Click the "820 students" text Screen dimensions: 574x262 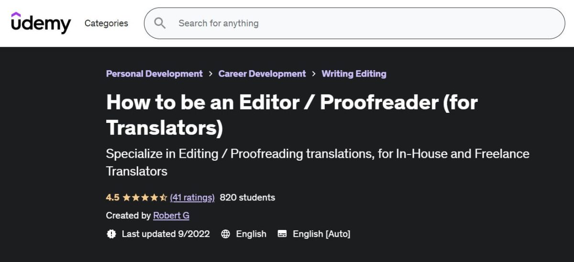pyautogui.click(x=247, y=197)
